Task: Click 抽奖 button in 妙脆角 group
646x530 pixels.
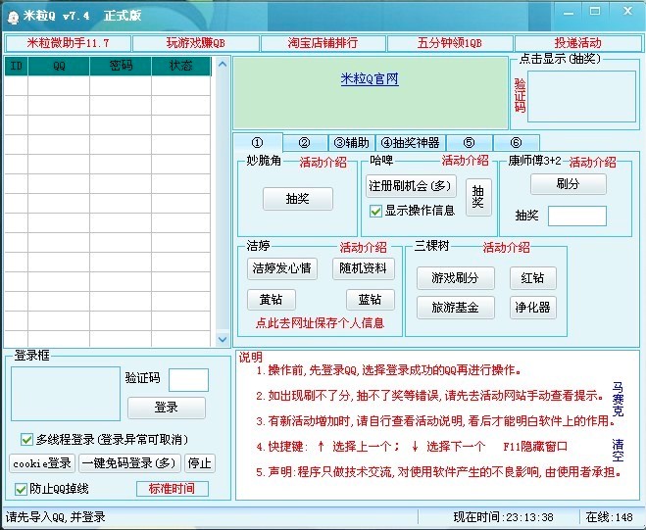Action: point(297,199)
